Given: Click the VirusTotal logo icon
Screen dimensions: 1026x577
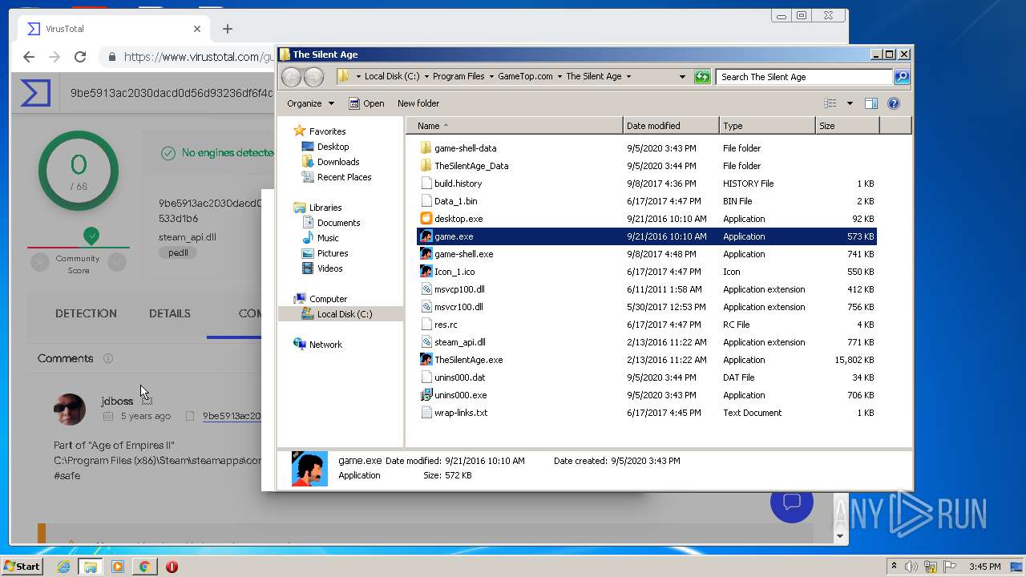Looking at the screenshot, I should [x=35, y=93].
